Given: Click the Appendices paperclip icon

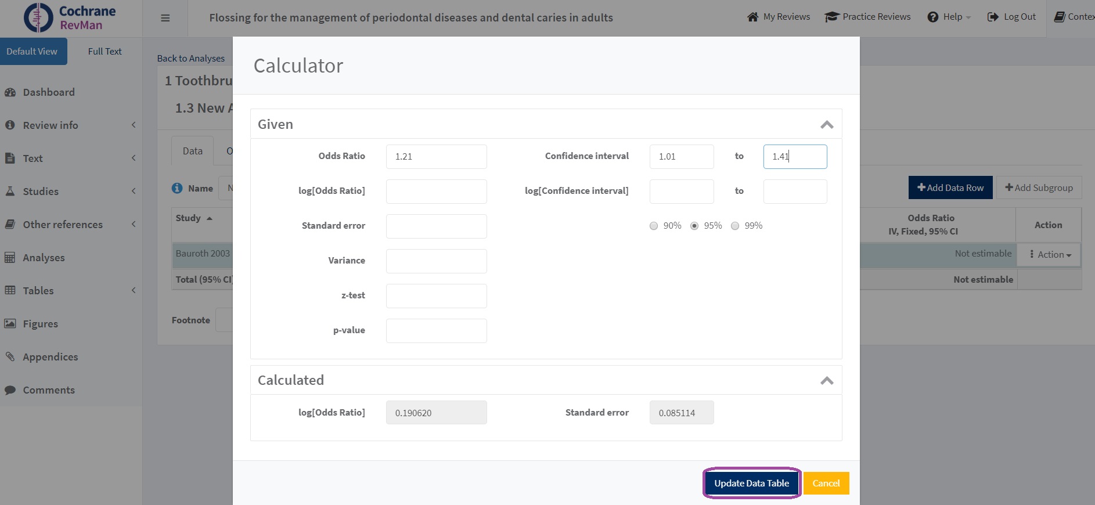Looking at the screenshot, I should (10, 357).
